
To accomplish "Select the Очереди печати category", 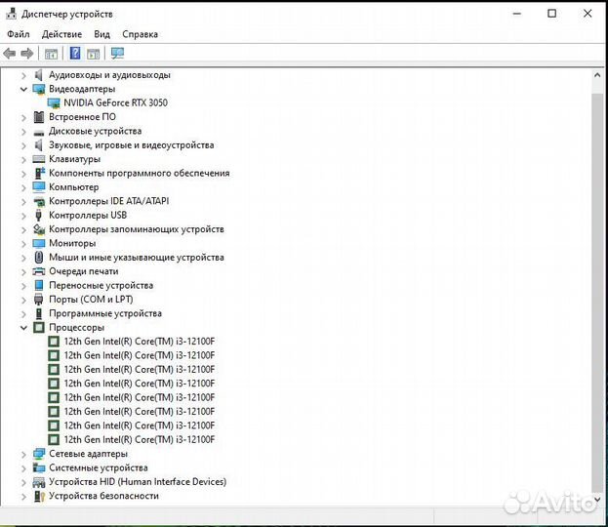I will pyautogui.click(x=83, y=271).
